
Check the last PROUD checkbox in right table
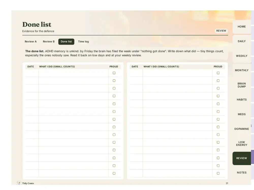coord(218,173)
